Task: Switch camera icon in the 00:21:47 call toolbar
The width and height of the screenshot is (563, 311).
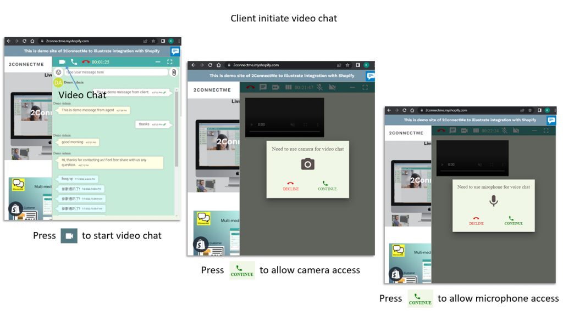Action: (x=276, y=87)
